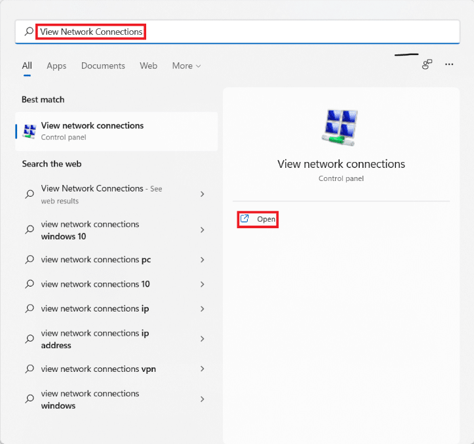
Task: Open the three-dot more options menu
Action: (x=449, y=64)
